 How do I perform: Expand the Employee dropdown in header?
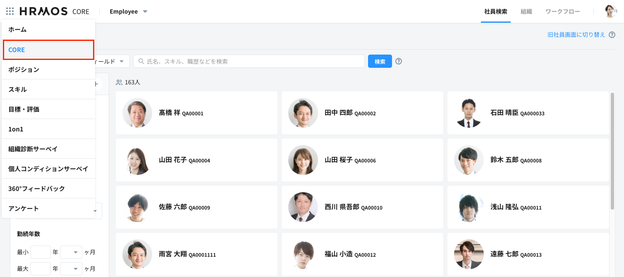[x=129, y=12]
